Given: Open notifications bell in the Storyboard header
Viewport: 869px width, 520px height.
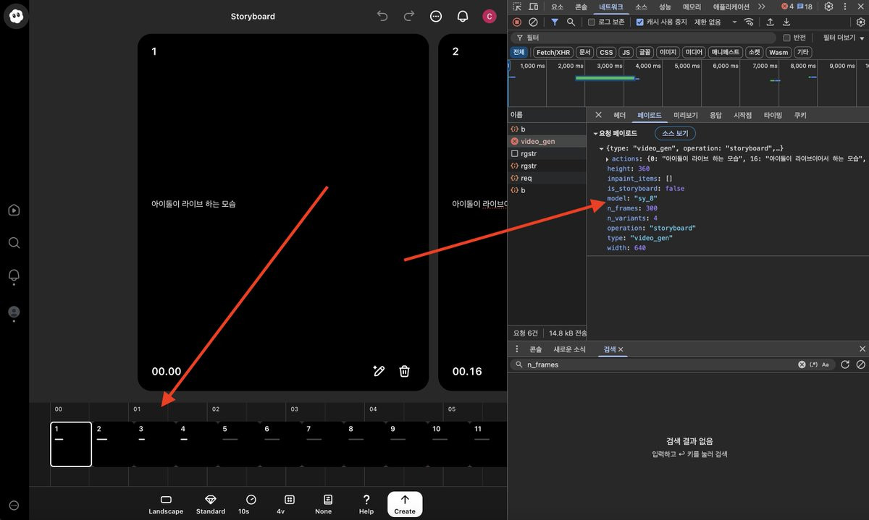Looking at the screenshot, I should [462, 16].
